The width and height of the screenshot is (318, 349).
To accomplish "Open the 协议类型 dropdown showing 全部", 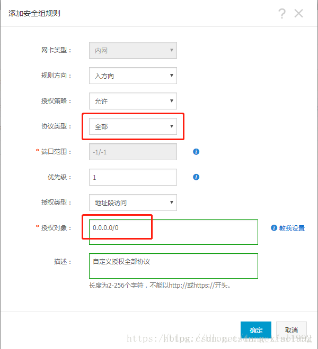I will (133, 126).
